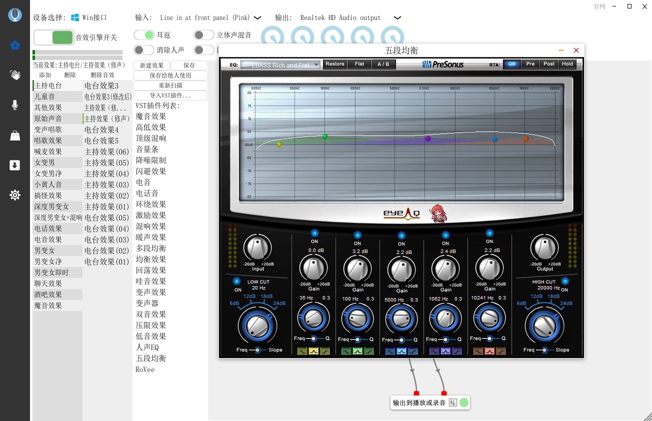652x421 pixels.
Task: Click the LOW CUT Freq/Slope slider
Action: tap(257, 350)
